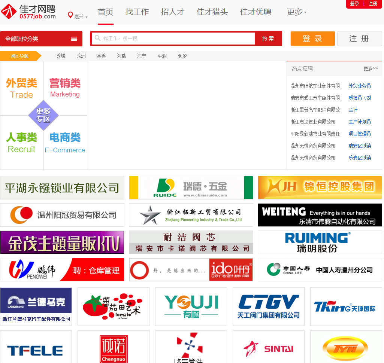384x363 pixels.
Task: Open 质检员 job link
Action: pyautogui.click(x=360, y=98)
